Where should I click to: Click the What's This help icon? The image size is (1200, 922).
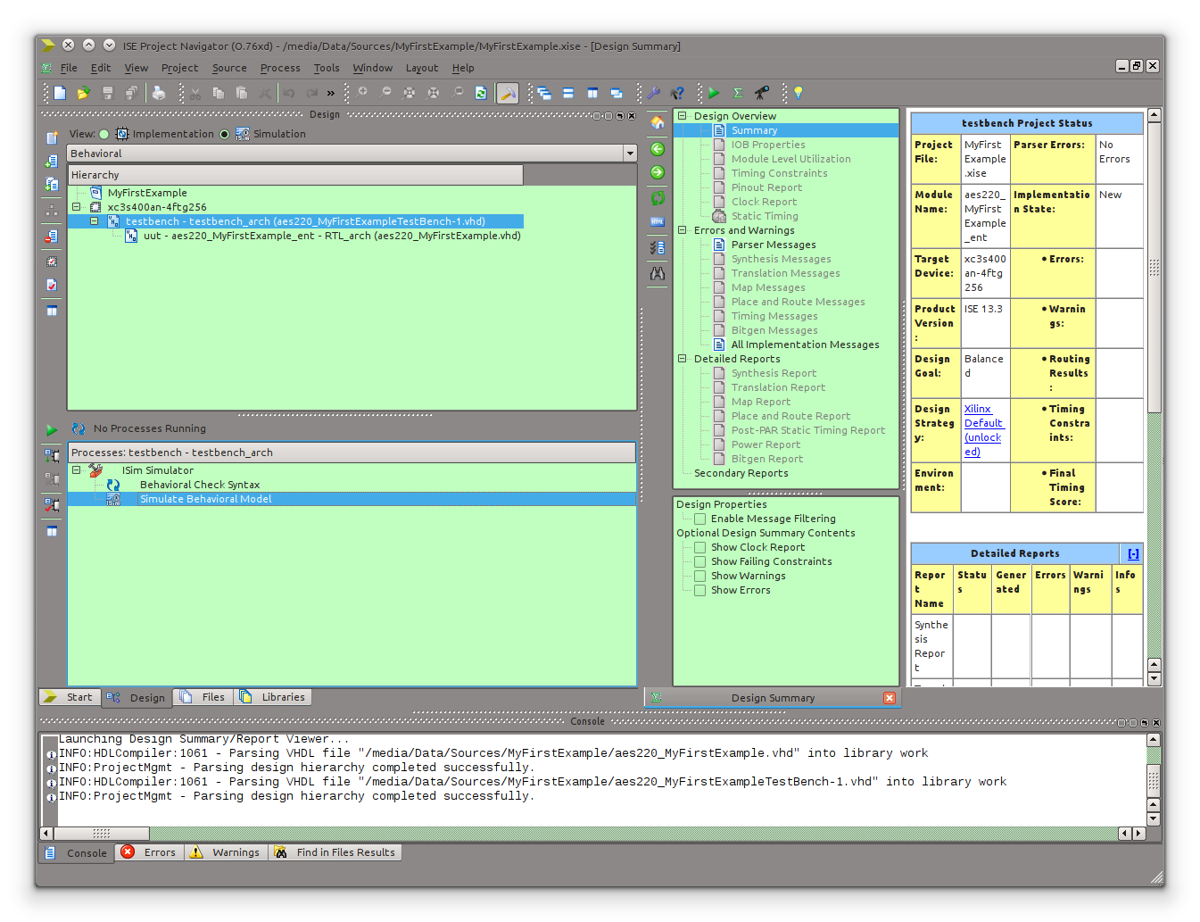pos(677,93)
